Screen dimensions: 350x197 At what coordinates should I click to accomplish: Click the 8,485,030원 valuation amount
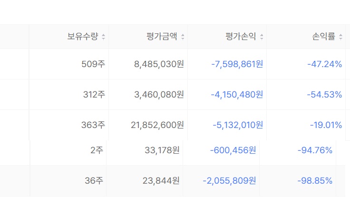159,64
